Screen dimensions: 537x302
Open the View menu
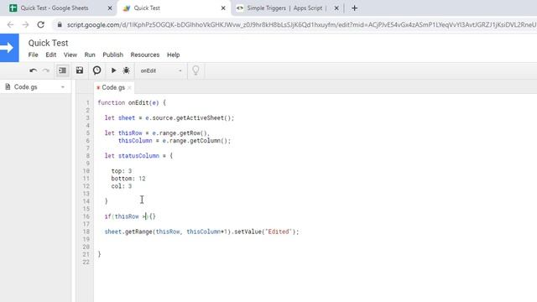(70, 55)
